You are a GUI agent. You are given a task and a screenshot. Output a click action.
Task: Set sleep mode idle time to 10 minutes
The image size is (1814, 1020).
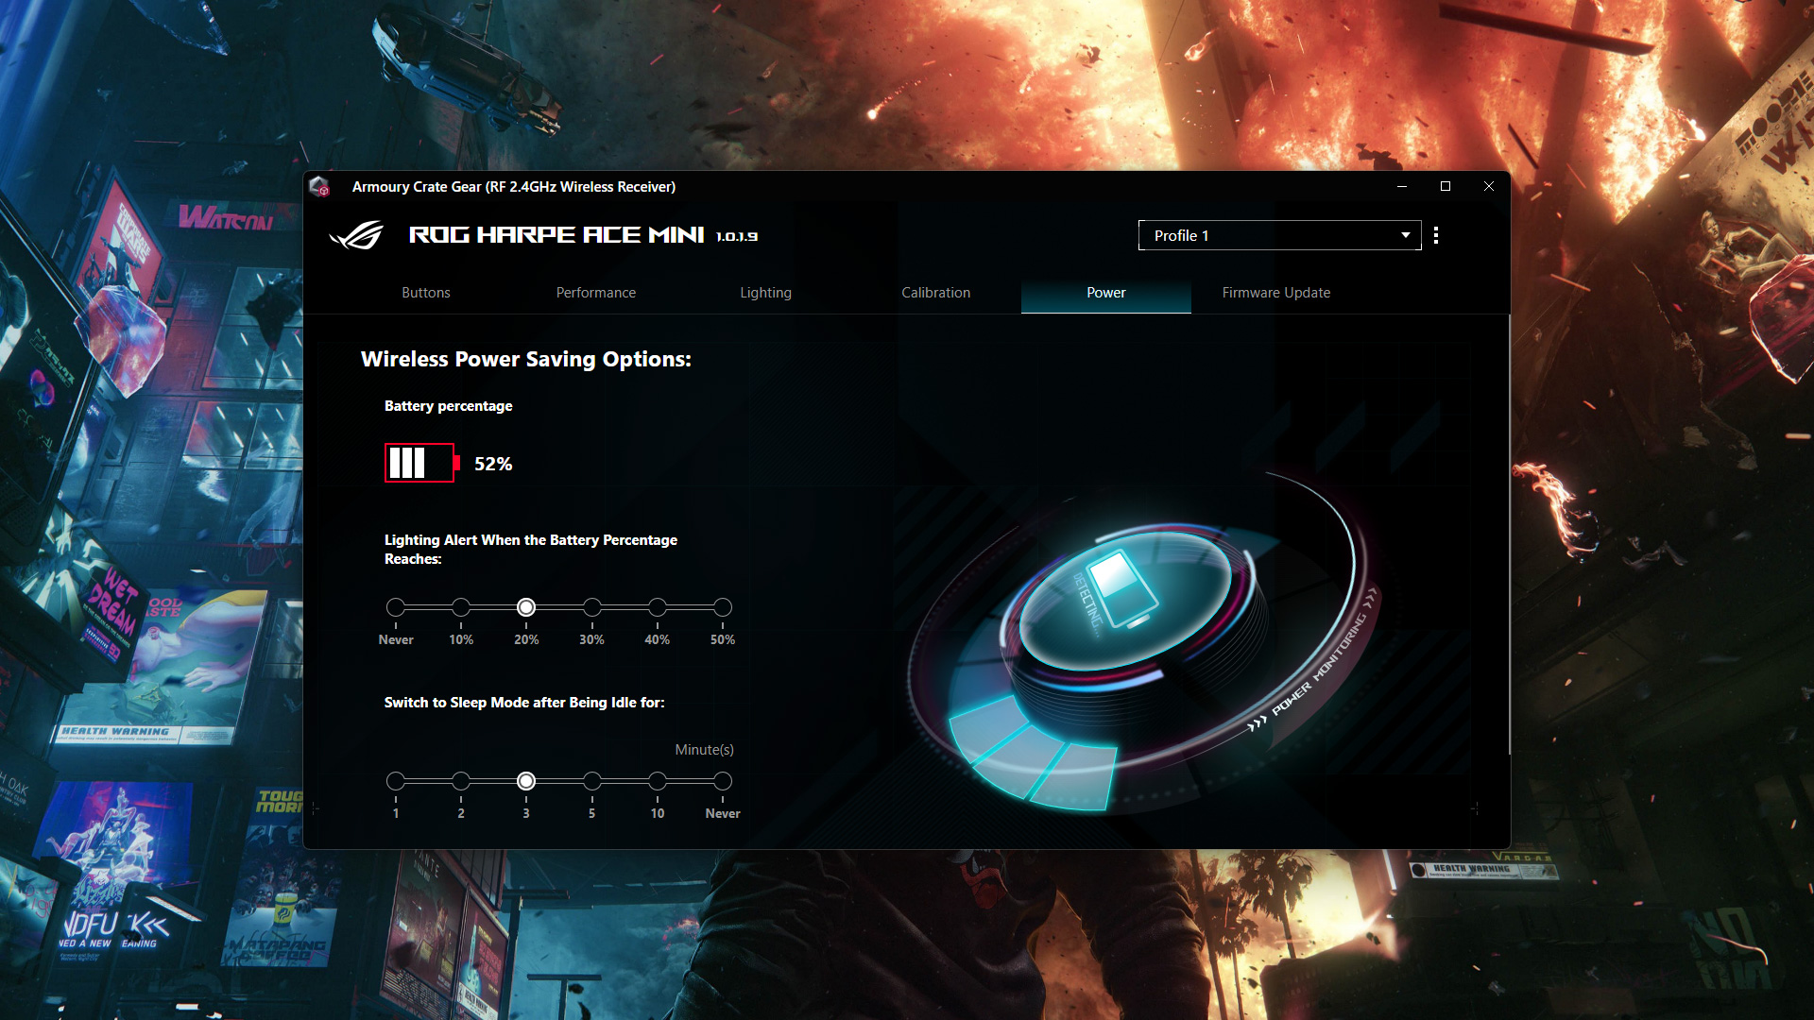pos(658,781)
